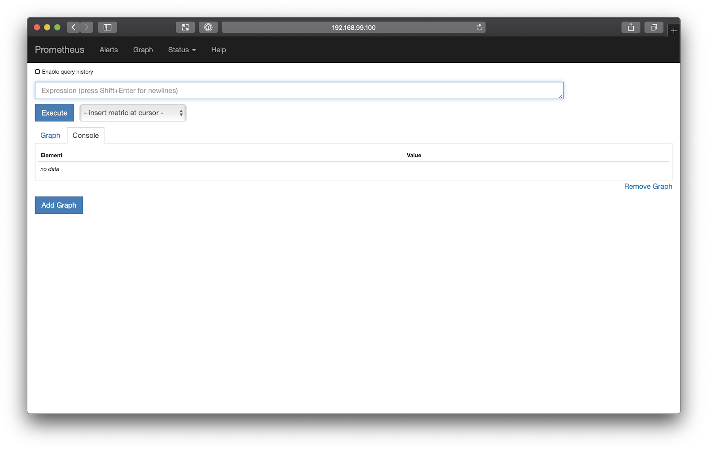Viewport: 707px width, 449px height.
Task: Select the Console tab
Action: (x=86, y=136)
